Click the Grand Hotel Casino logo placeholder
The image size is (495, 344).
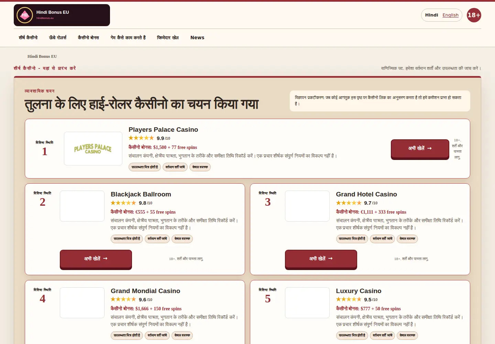pyautogui.click(x=307, y=206)
